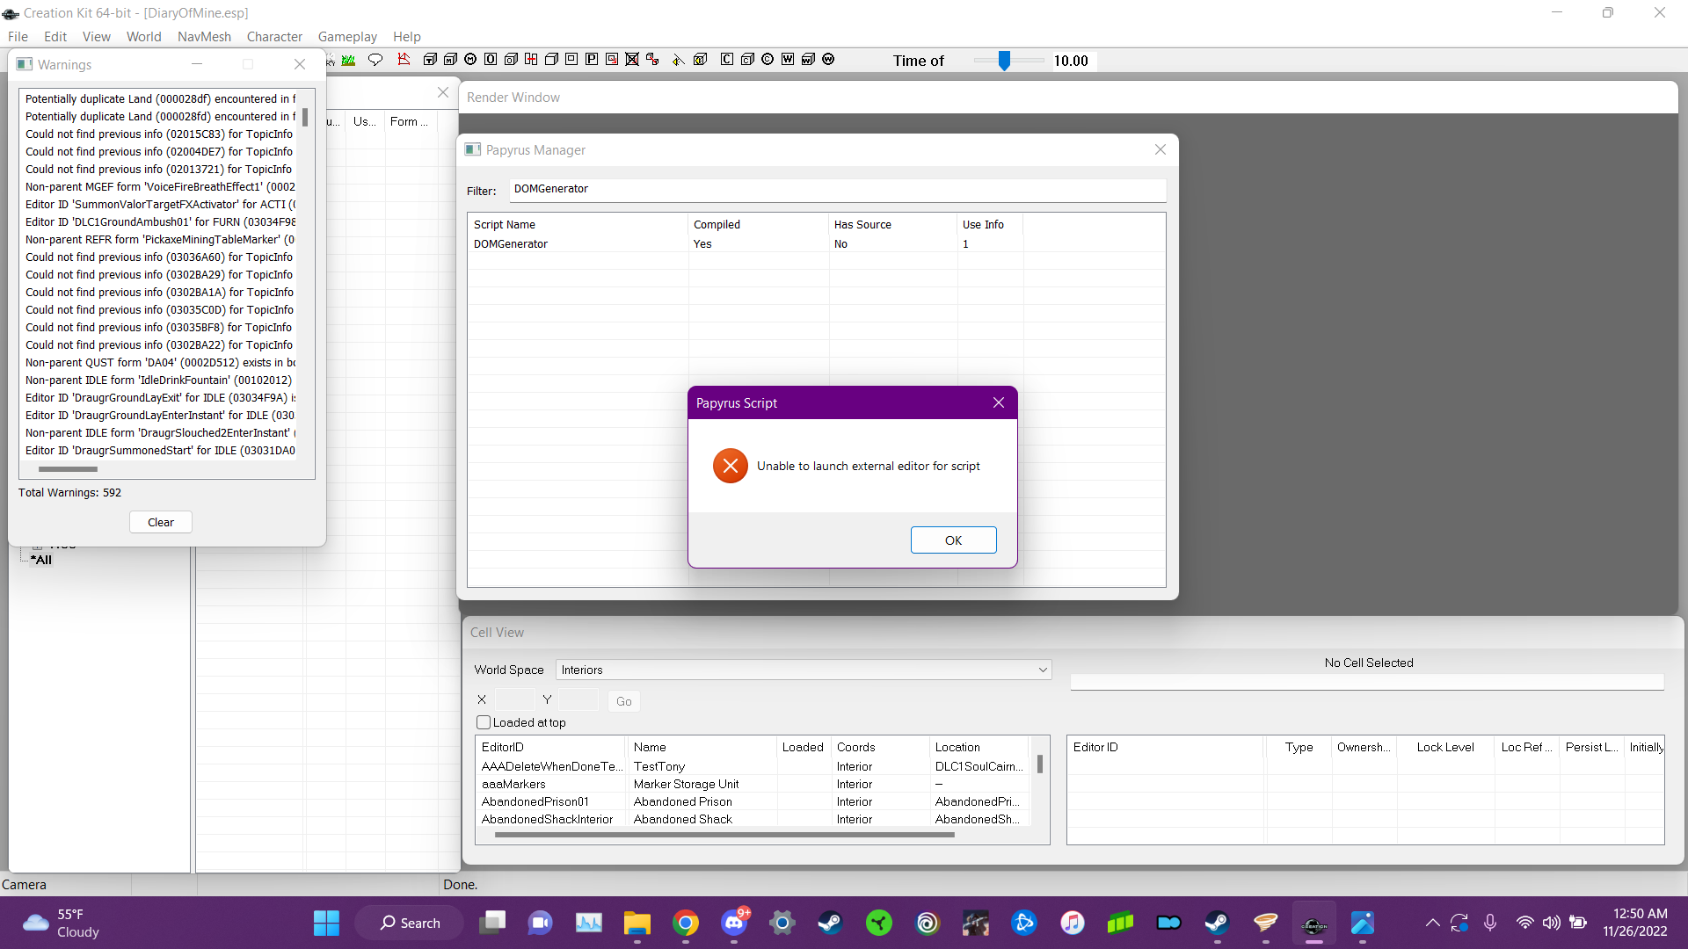The height and width of the screenshot is (949, 1688).
Task: Toggle the red navmesh toolbar icon
Action: tap(404, 60)
